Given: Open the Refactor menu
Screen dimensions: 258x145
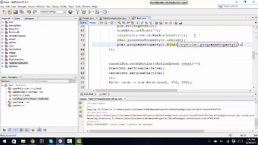Looking at the screenshot, I should [x=40, y=6].
